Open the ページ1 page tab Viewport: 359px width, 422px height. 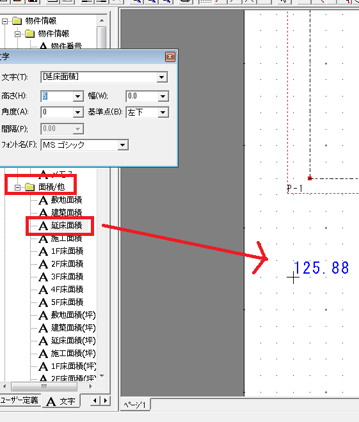click(x=134, y=405)
